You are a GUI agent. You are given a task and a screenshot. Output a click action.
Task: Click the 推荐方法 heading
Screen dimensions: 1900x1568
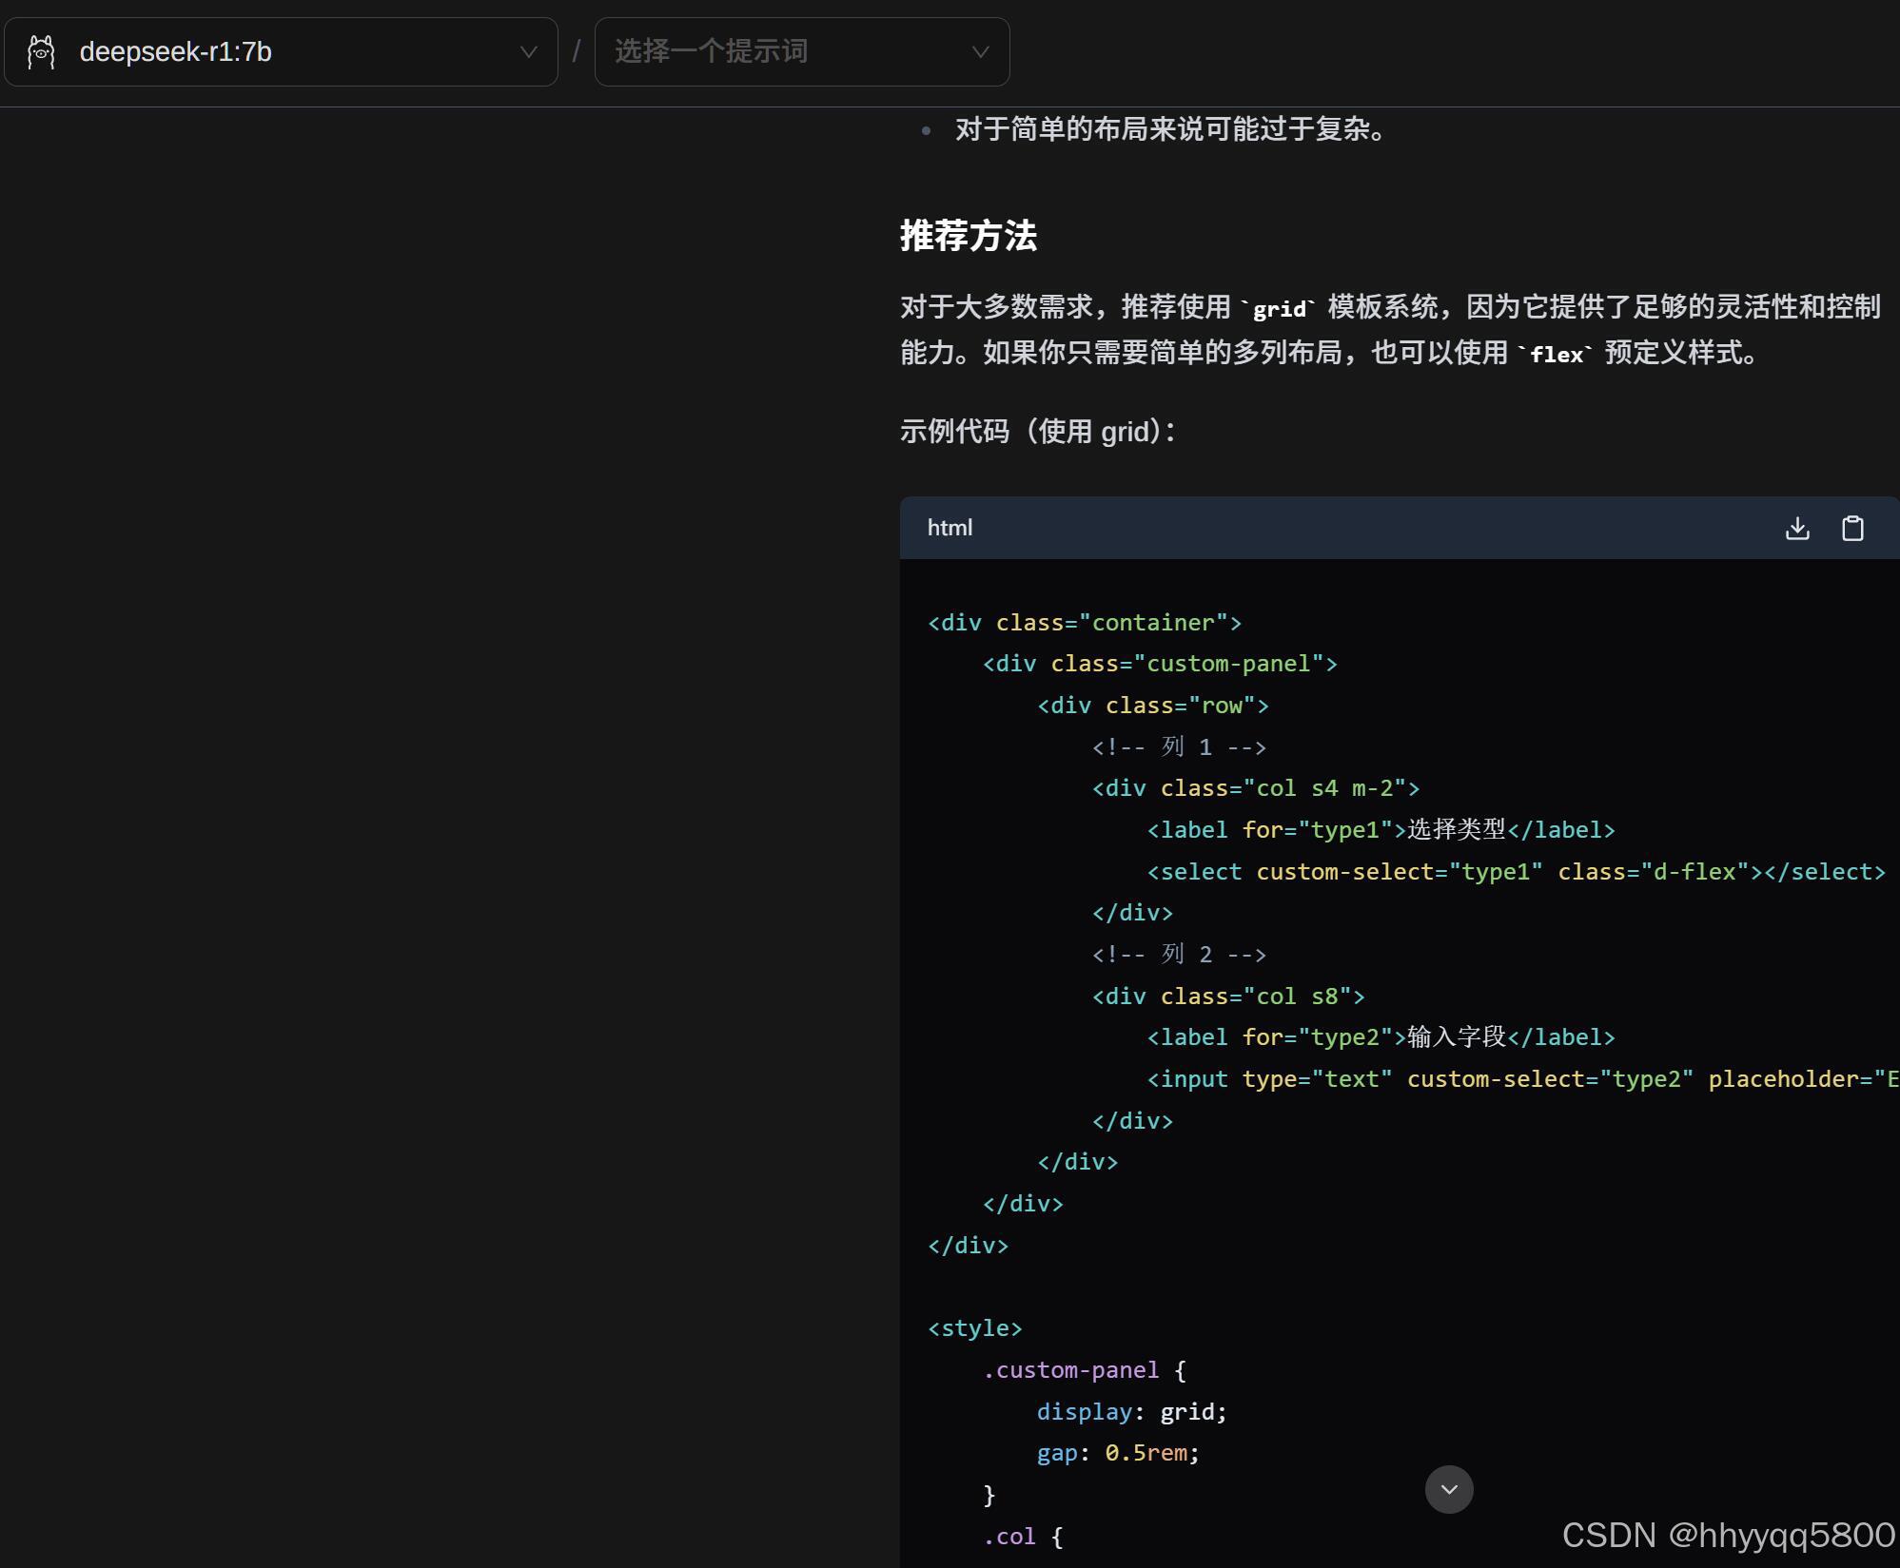coord(968,236)
